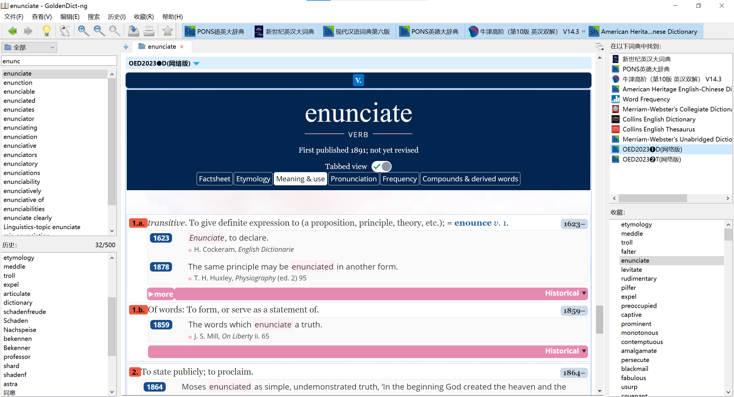
Task: Save the article with the disk icon
Action: click(133, 31)
